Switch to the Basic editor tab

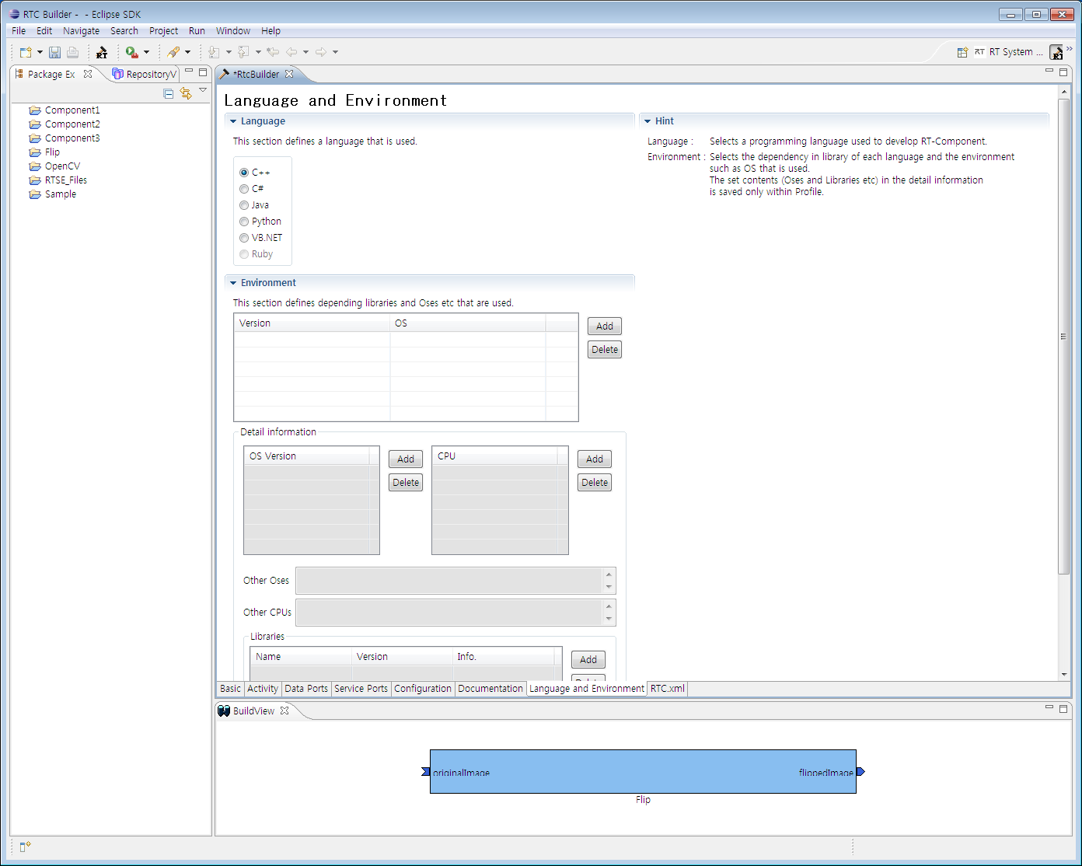tap(231, 689)
